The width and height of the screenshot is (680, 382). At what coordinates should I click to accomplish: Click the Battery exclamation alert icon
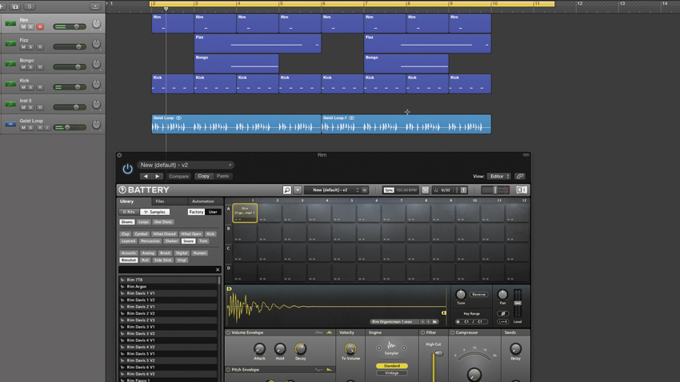(x=463, y=189)
